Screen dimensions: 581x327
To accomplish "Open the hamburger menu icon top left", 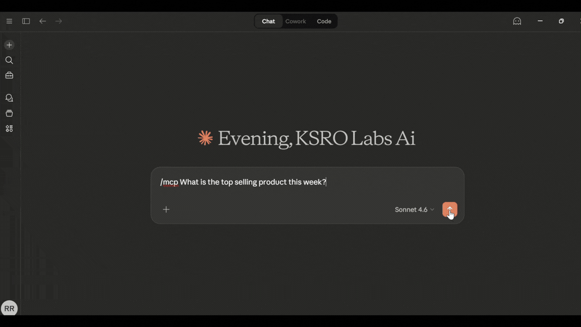I will pos(9,21).
